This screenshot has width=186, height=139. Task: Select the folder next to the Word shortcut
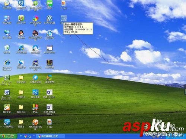coord(21,94)
